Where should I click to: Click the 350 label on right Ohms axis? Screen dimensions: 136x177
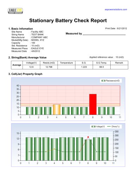tap(117, 131)
